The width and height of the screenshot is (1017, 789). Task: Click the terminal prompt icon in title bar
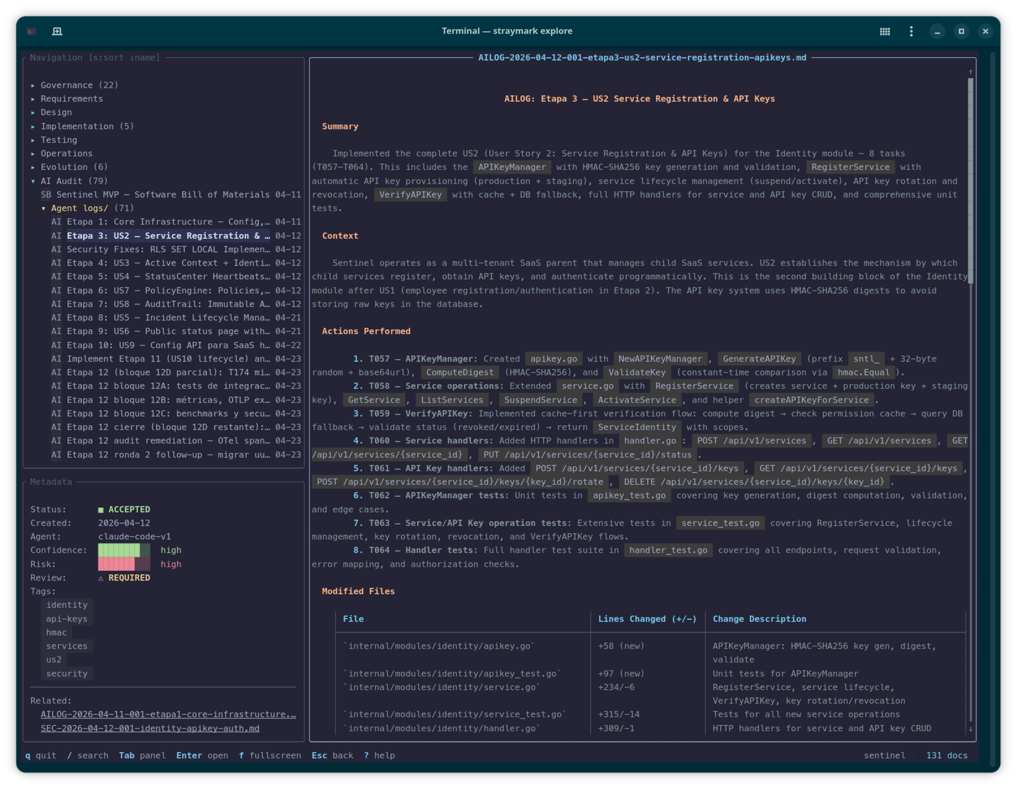click(x=31, y=31)
